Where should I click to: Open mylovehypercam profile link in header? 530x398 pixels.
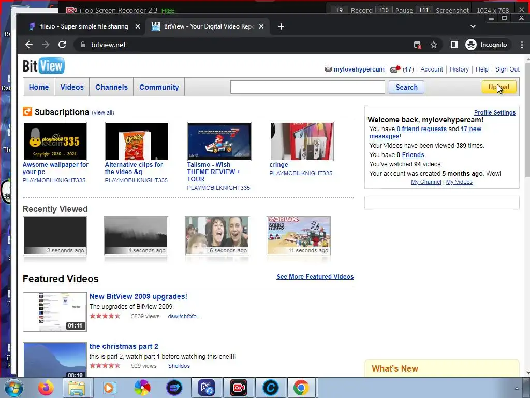pos(359,69)
